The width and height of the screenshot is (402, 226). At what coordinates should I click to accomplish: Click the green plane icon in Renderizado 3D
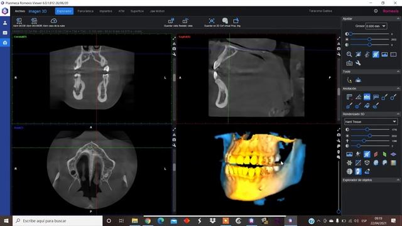tap(384, 154)
